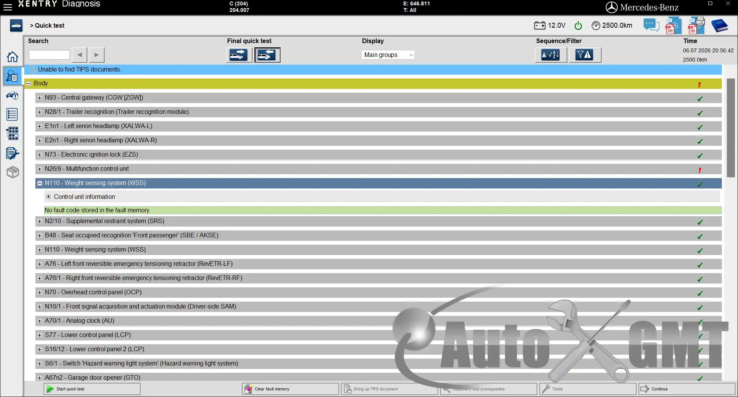
Task: Open the control unit grid sidebar icon
Action: (x=12, y=133)
